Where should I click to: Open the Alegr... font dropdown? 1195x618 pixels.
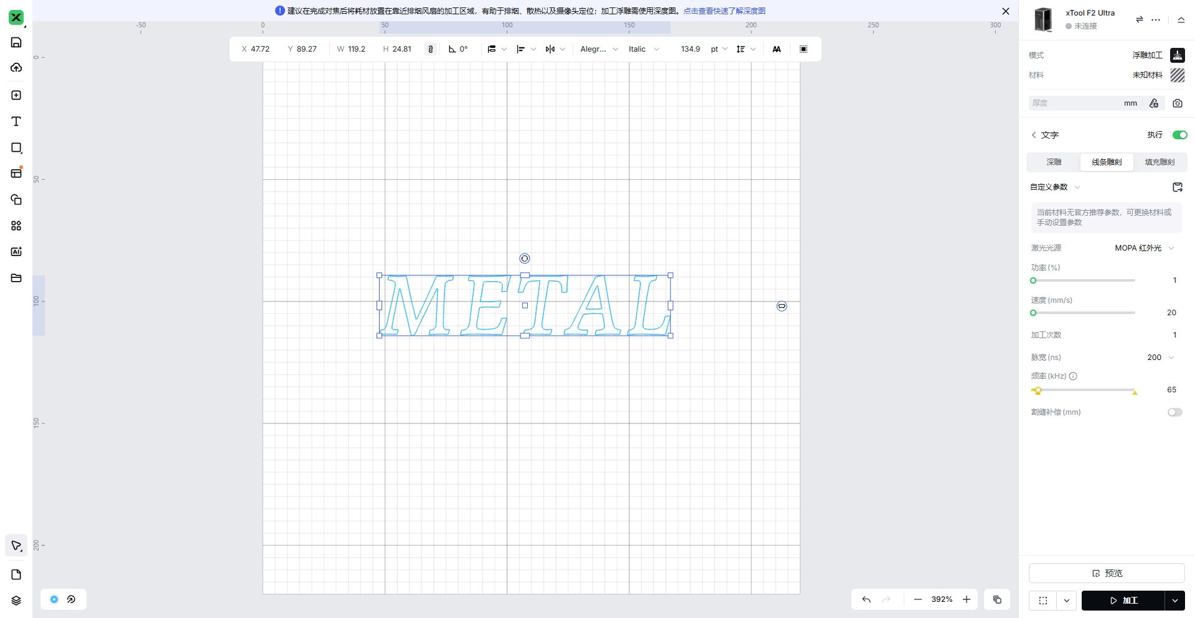[x=599, y=49]
